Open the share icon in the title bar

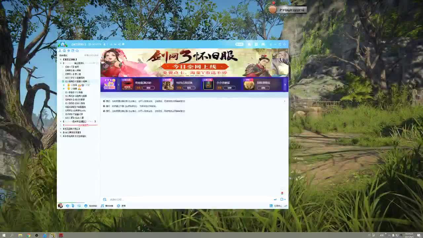click(119, 44)
